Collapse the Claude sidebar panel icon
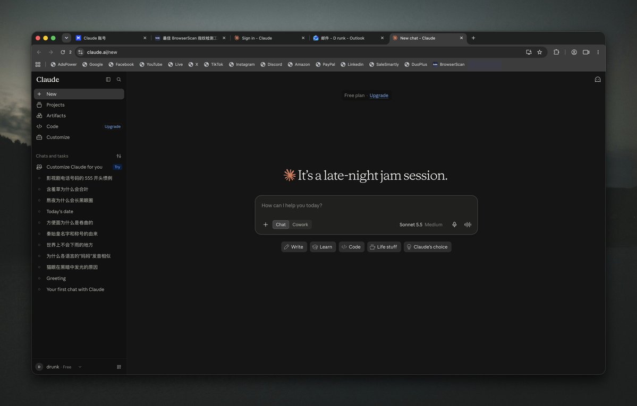Viewport: 637px width, 406px height. (x=108, y=80)
